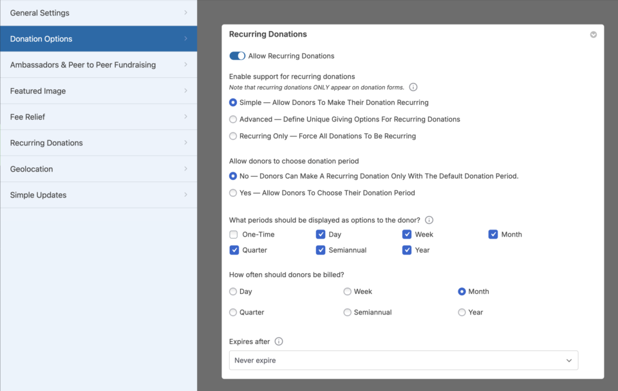618x391 pixels.
Task: Click the Recurring Donations panel heading
Action: [268, 34]
